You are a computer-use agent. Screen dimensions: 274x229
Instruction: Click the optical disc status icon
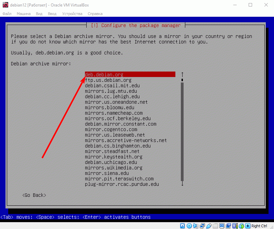click(x=189, y=226)
